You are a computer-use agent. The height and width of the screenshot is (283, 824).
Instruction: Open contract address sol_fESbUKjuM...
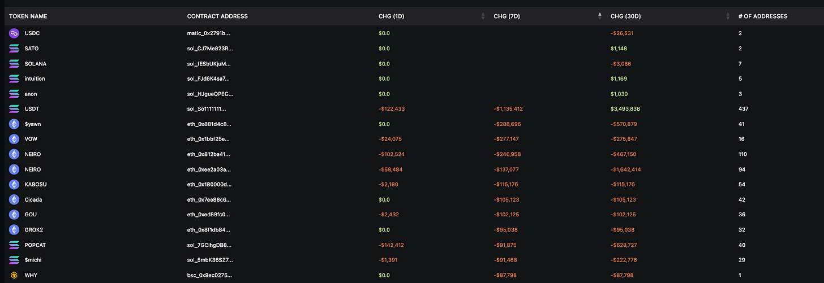(x=209, y=64)
